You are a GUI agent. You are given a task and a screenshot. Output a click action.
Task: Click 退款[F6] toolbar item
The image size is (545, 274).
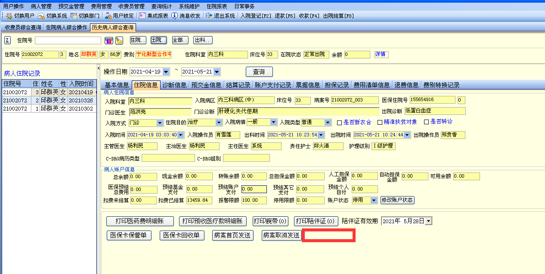tap(285, 16)
